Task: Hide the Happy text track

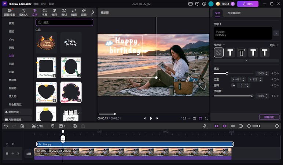Action: click(12, 144)
